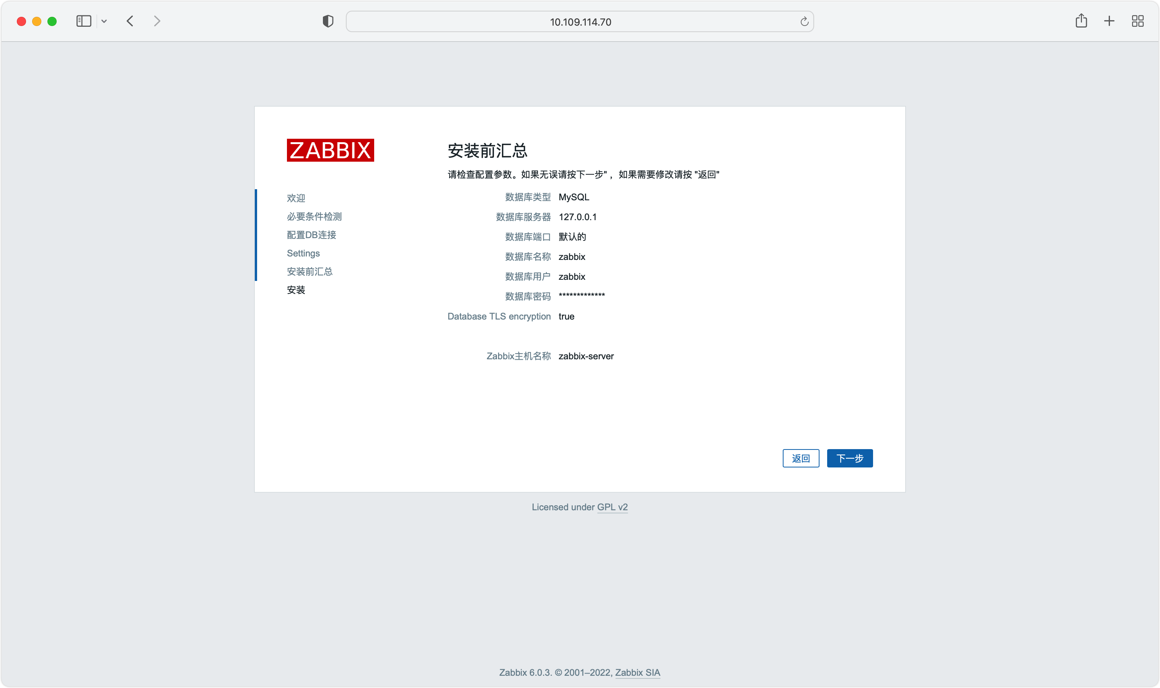
Task: Click the masked database password value
Action: click(x=582, y=295)
